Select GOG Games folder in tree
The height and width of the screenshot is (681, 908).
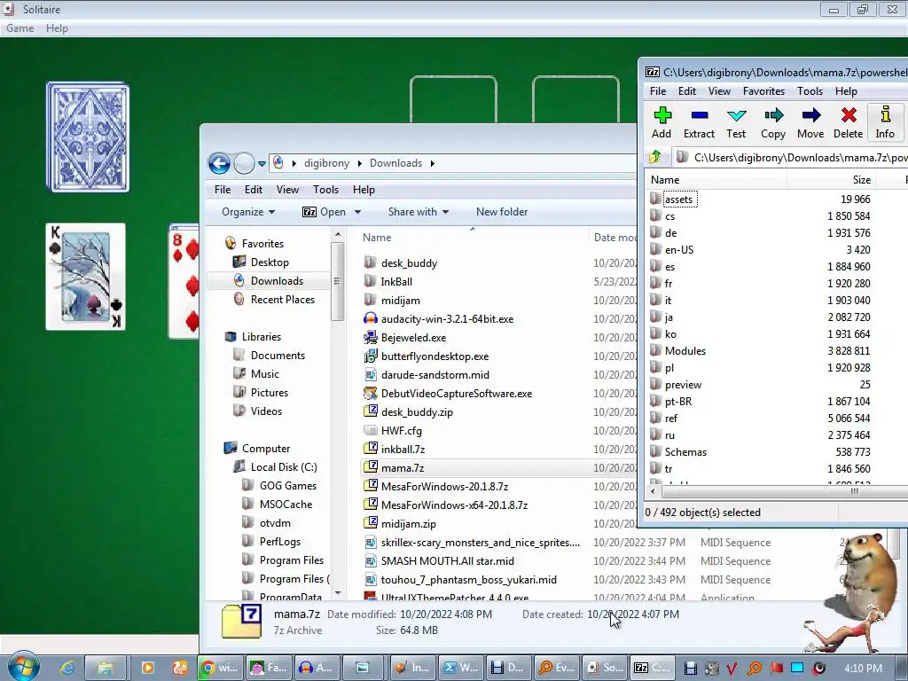coord(287,486)
